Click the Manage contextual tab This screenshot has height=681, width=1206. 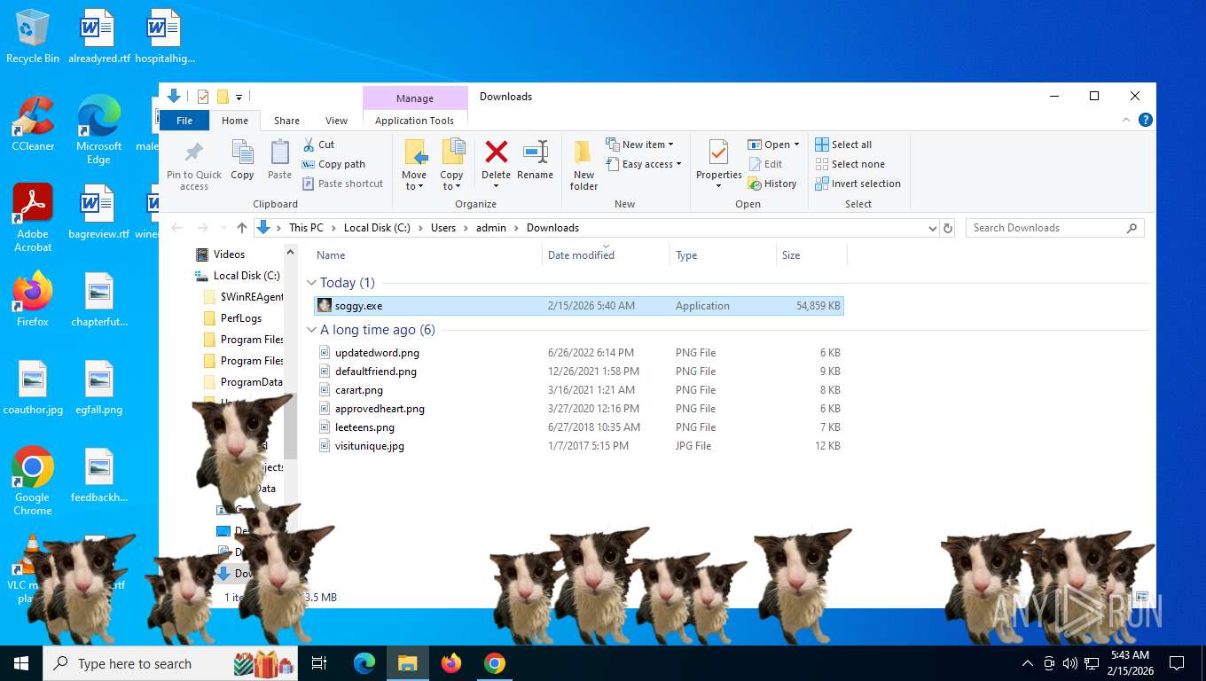click(415, 98)
